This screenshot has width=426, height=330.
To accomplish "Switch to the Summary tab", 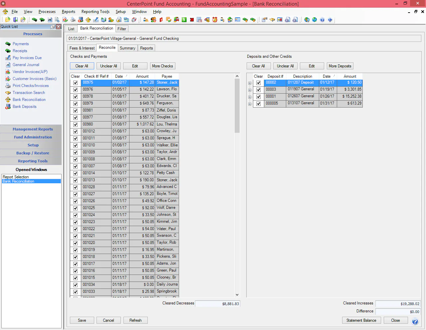I will (x=127, y=48).
